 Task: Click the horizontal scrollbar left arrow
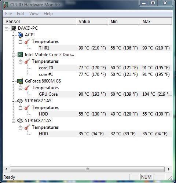coord(6,169)
